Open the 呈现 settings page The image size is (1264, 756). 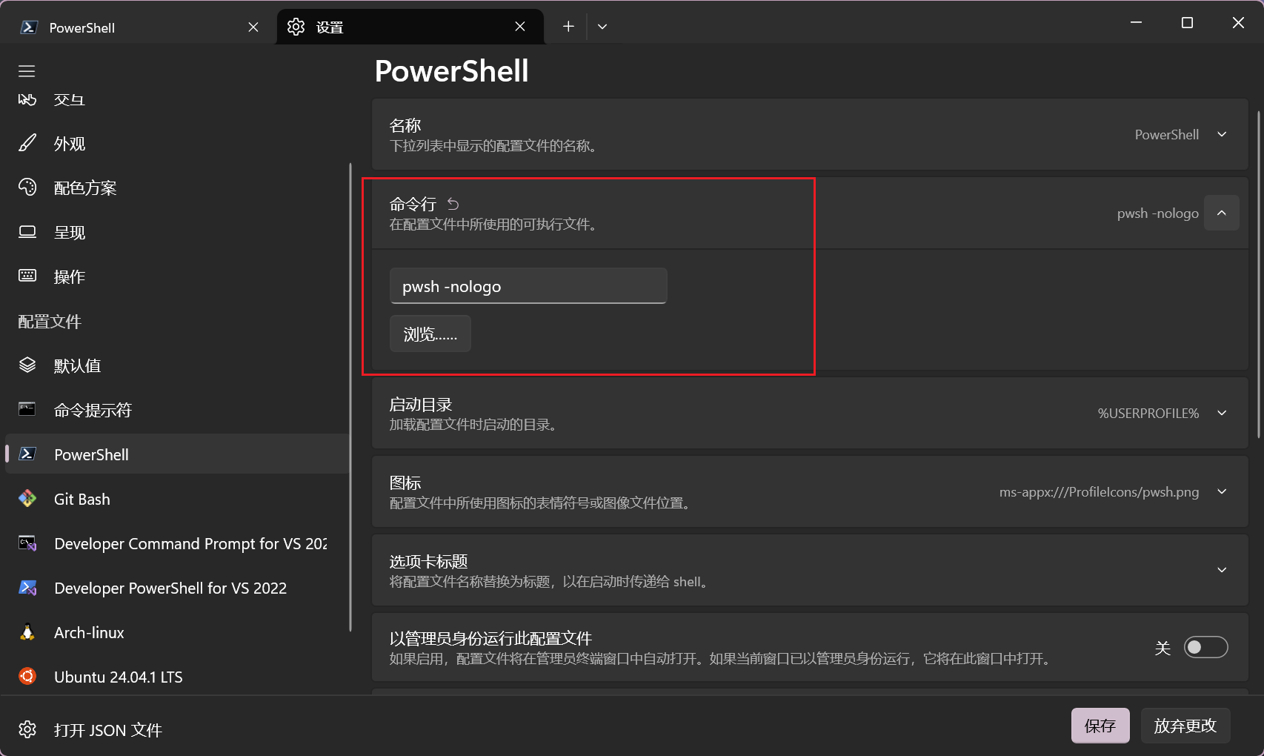177,232
